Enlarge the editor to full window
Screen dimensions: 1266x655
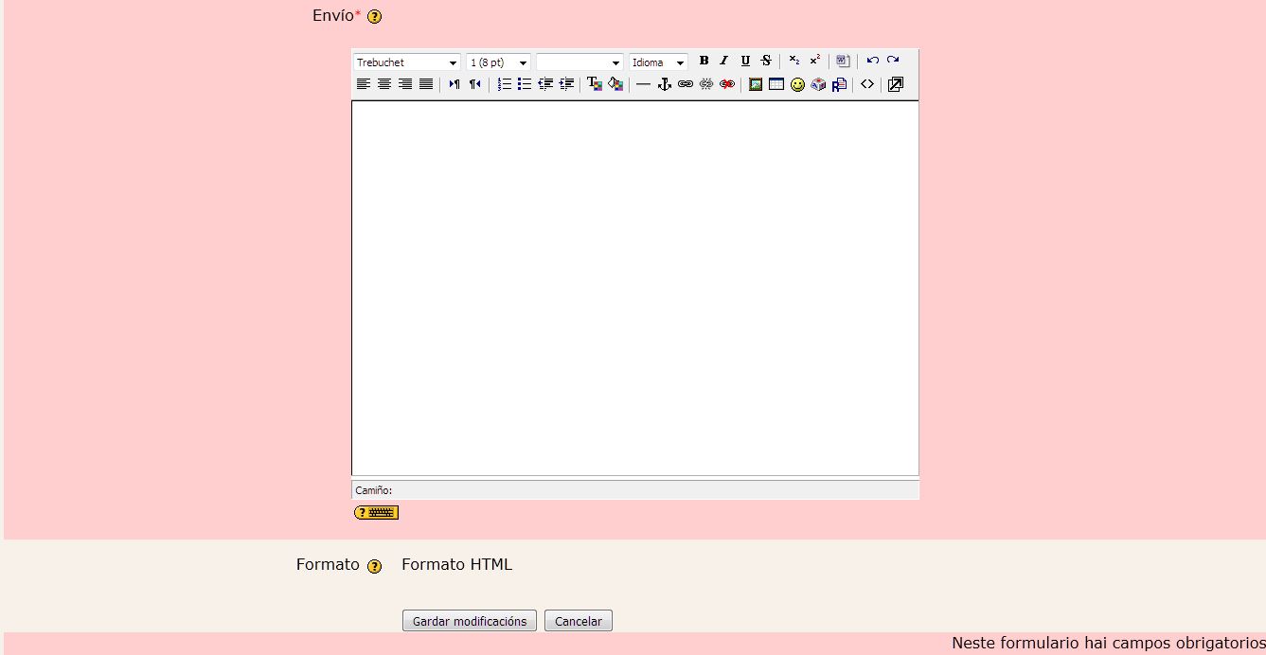pyautogui.click(x=894, y=84)
